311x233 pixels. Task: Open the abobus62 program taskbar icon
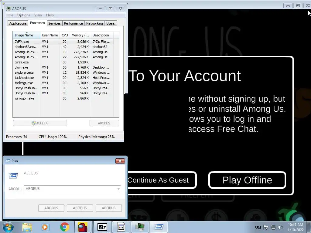coord(121,227)
